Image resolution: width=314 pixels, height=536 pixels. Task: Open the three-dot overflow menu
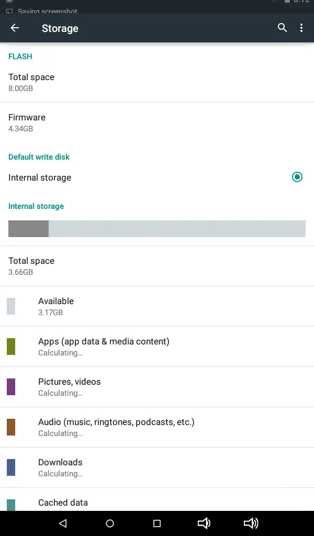pos(301,28)
